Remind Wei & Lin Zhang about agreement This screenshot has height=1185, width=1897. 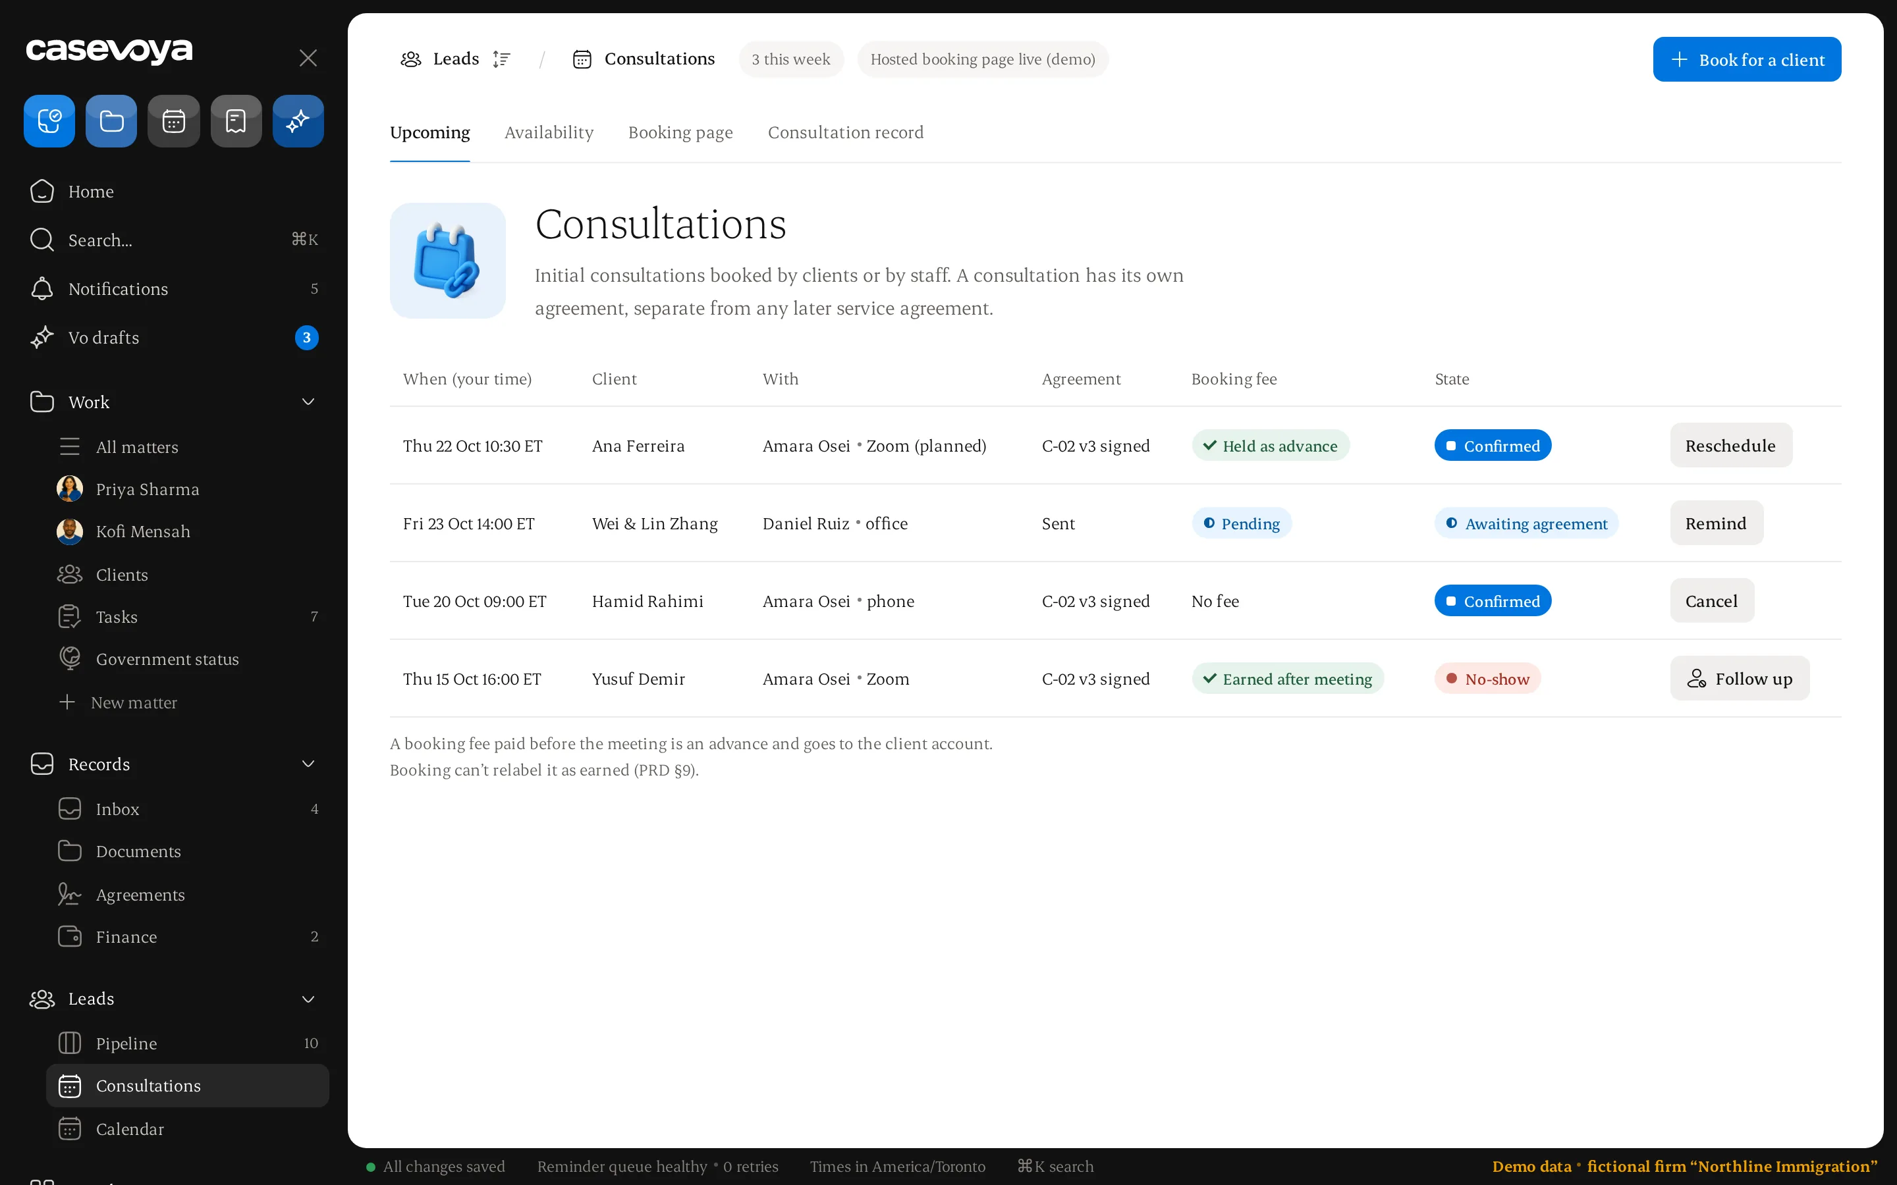pyautogui.click(x=1716, y=523)
